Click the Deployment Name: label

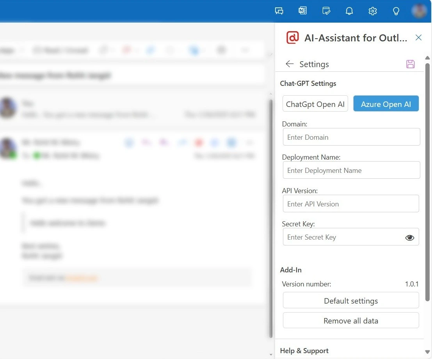click(311, 157)
